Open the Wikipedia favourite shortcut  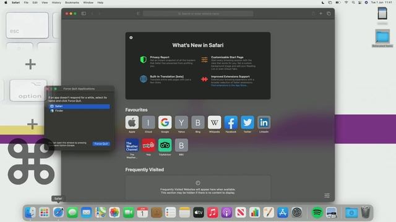pos(215,123)
